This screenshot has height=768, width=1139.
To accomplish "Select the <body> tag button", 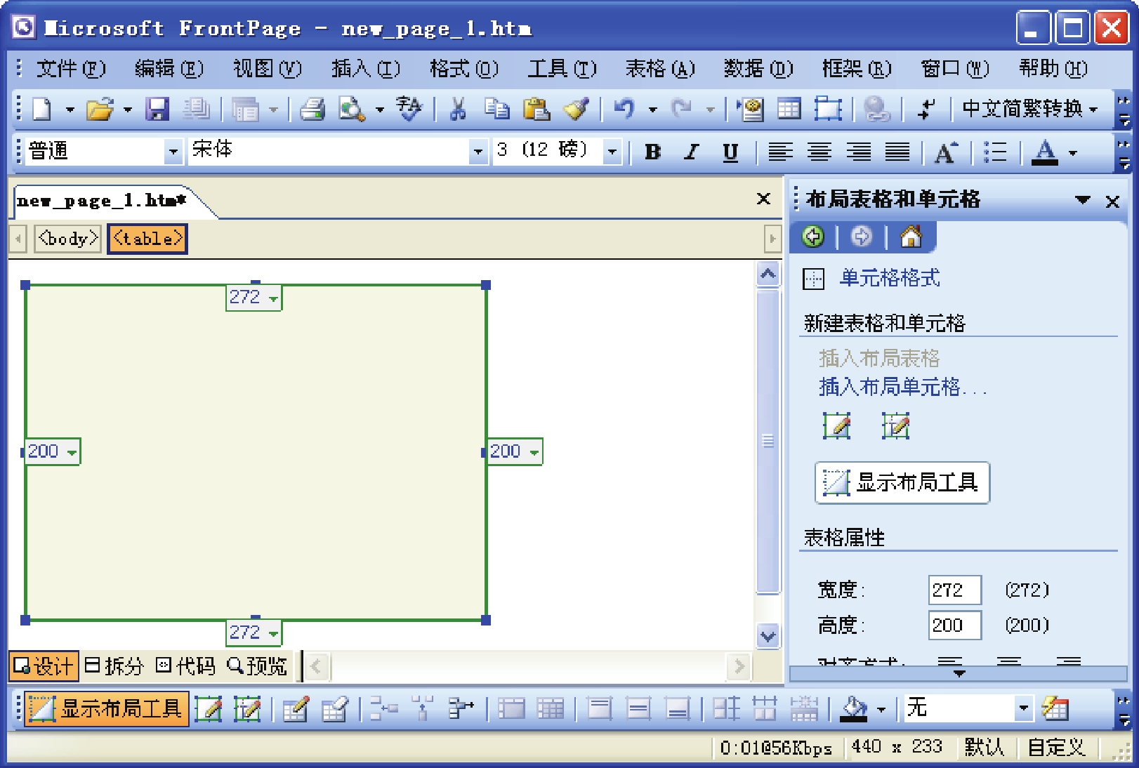I will coord(68,239).
